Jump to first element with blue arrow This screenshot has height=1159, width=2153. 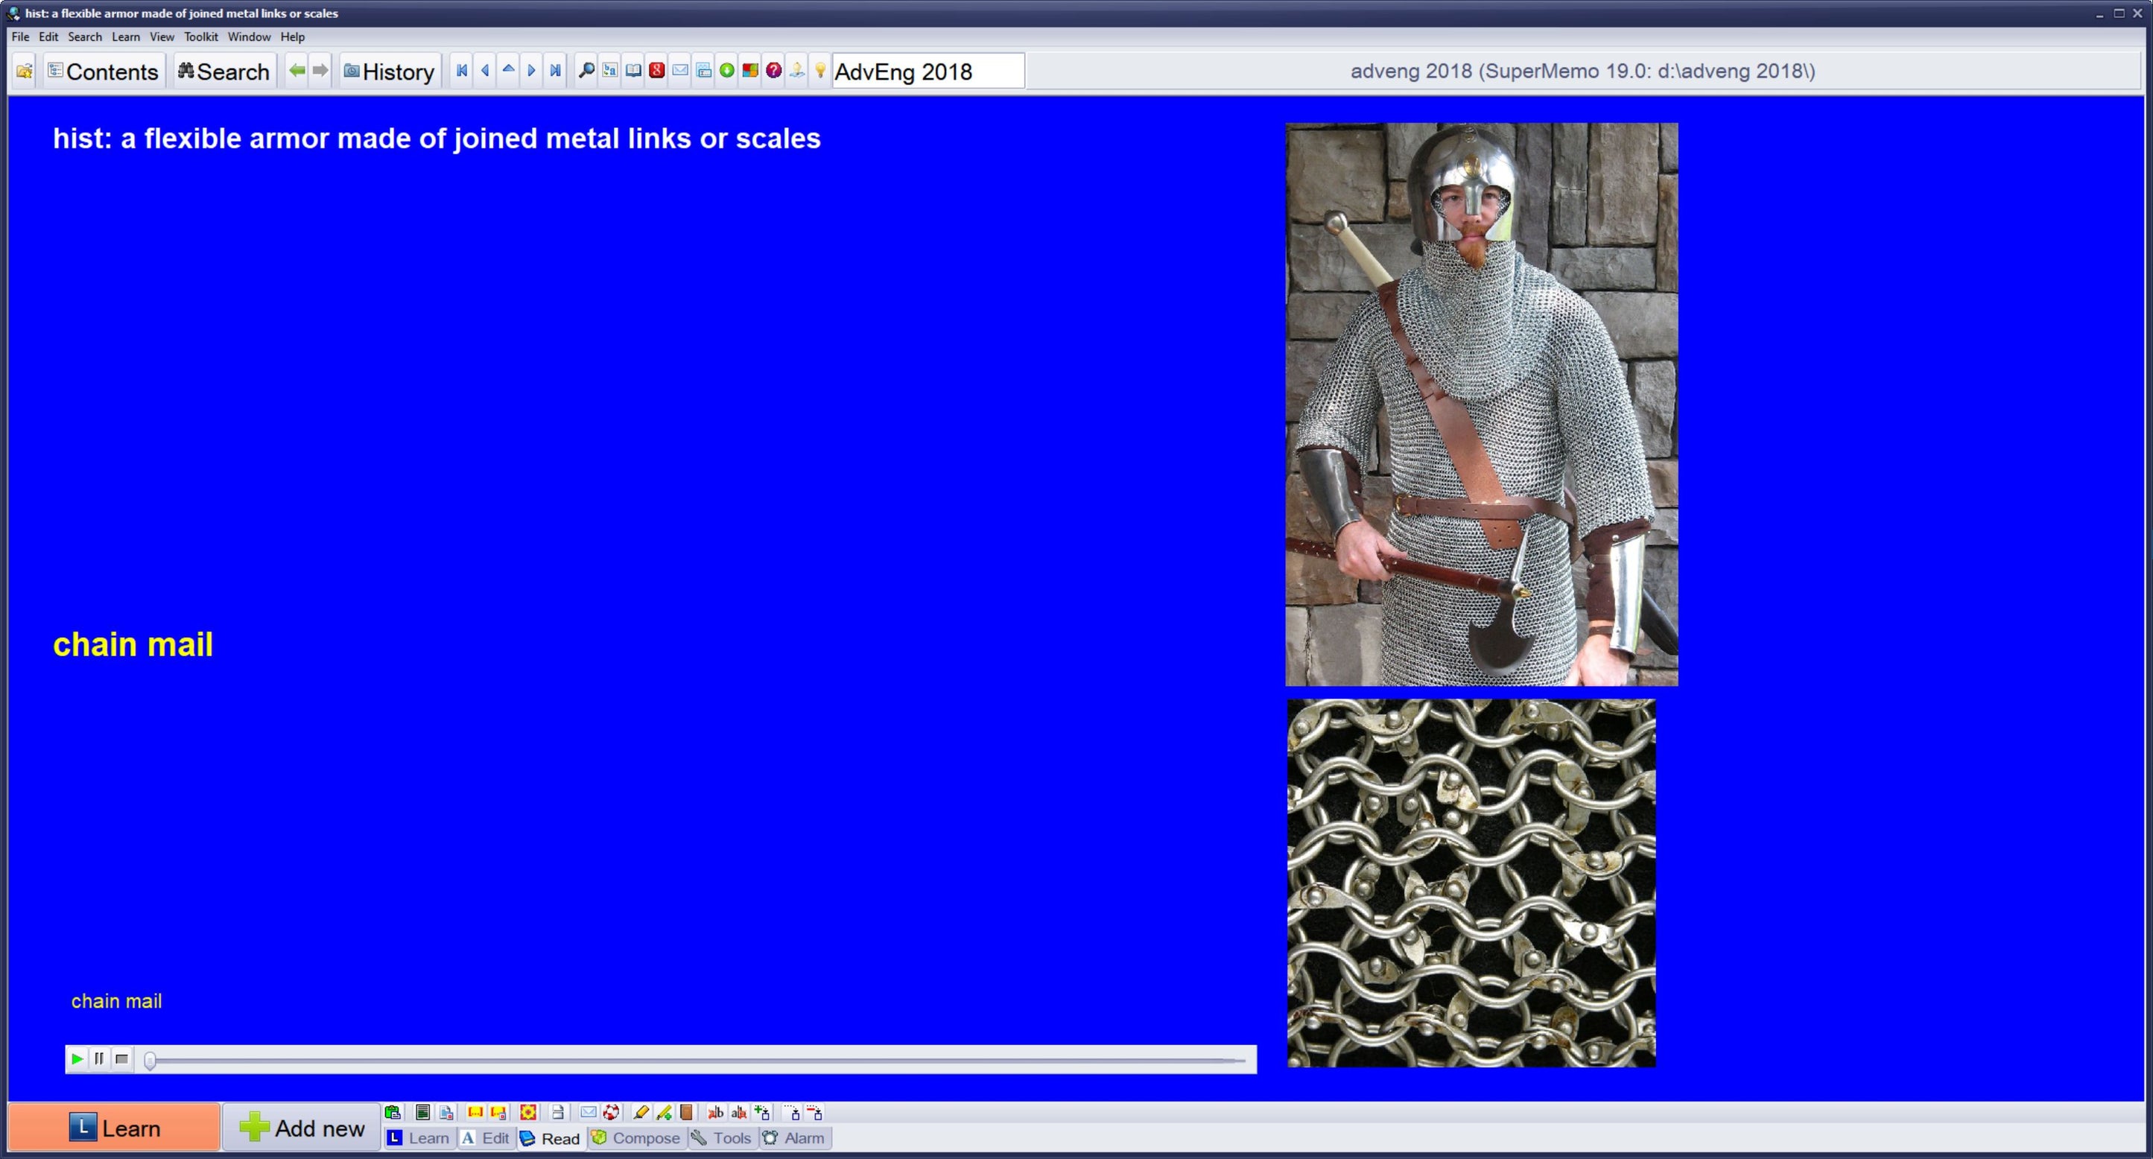click(x=461, y=71)
